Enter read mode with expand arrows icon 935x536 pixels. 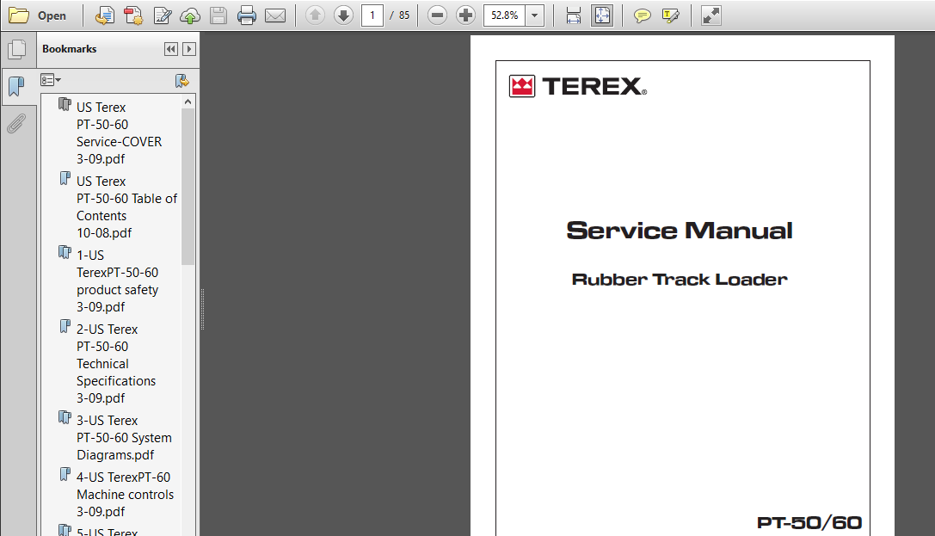[x=710, y=15]
